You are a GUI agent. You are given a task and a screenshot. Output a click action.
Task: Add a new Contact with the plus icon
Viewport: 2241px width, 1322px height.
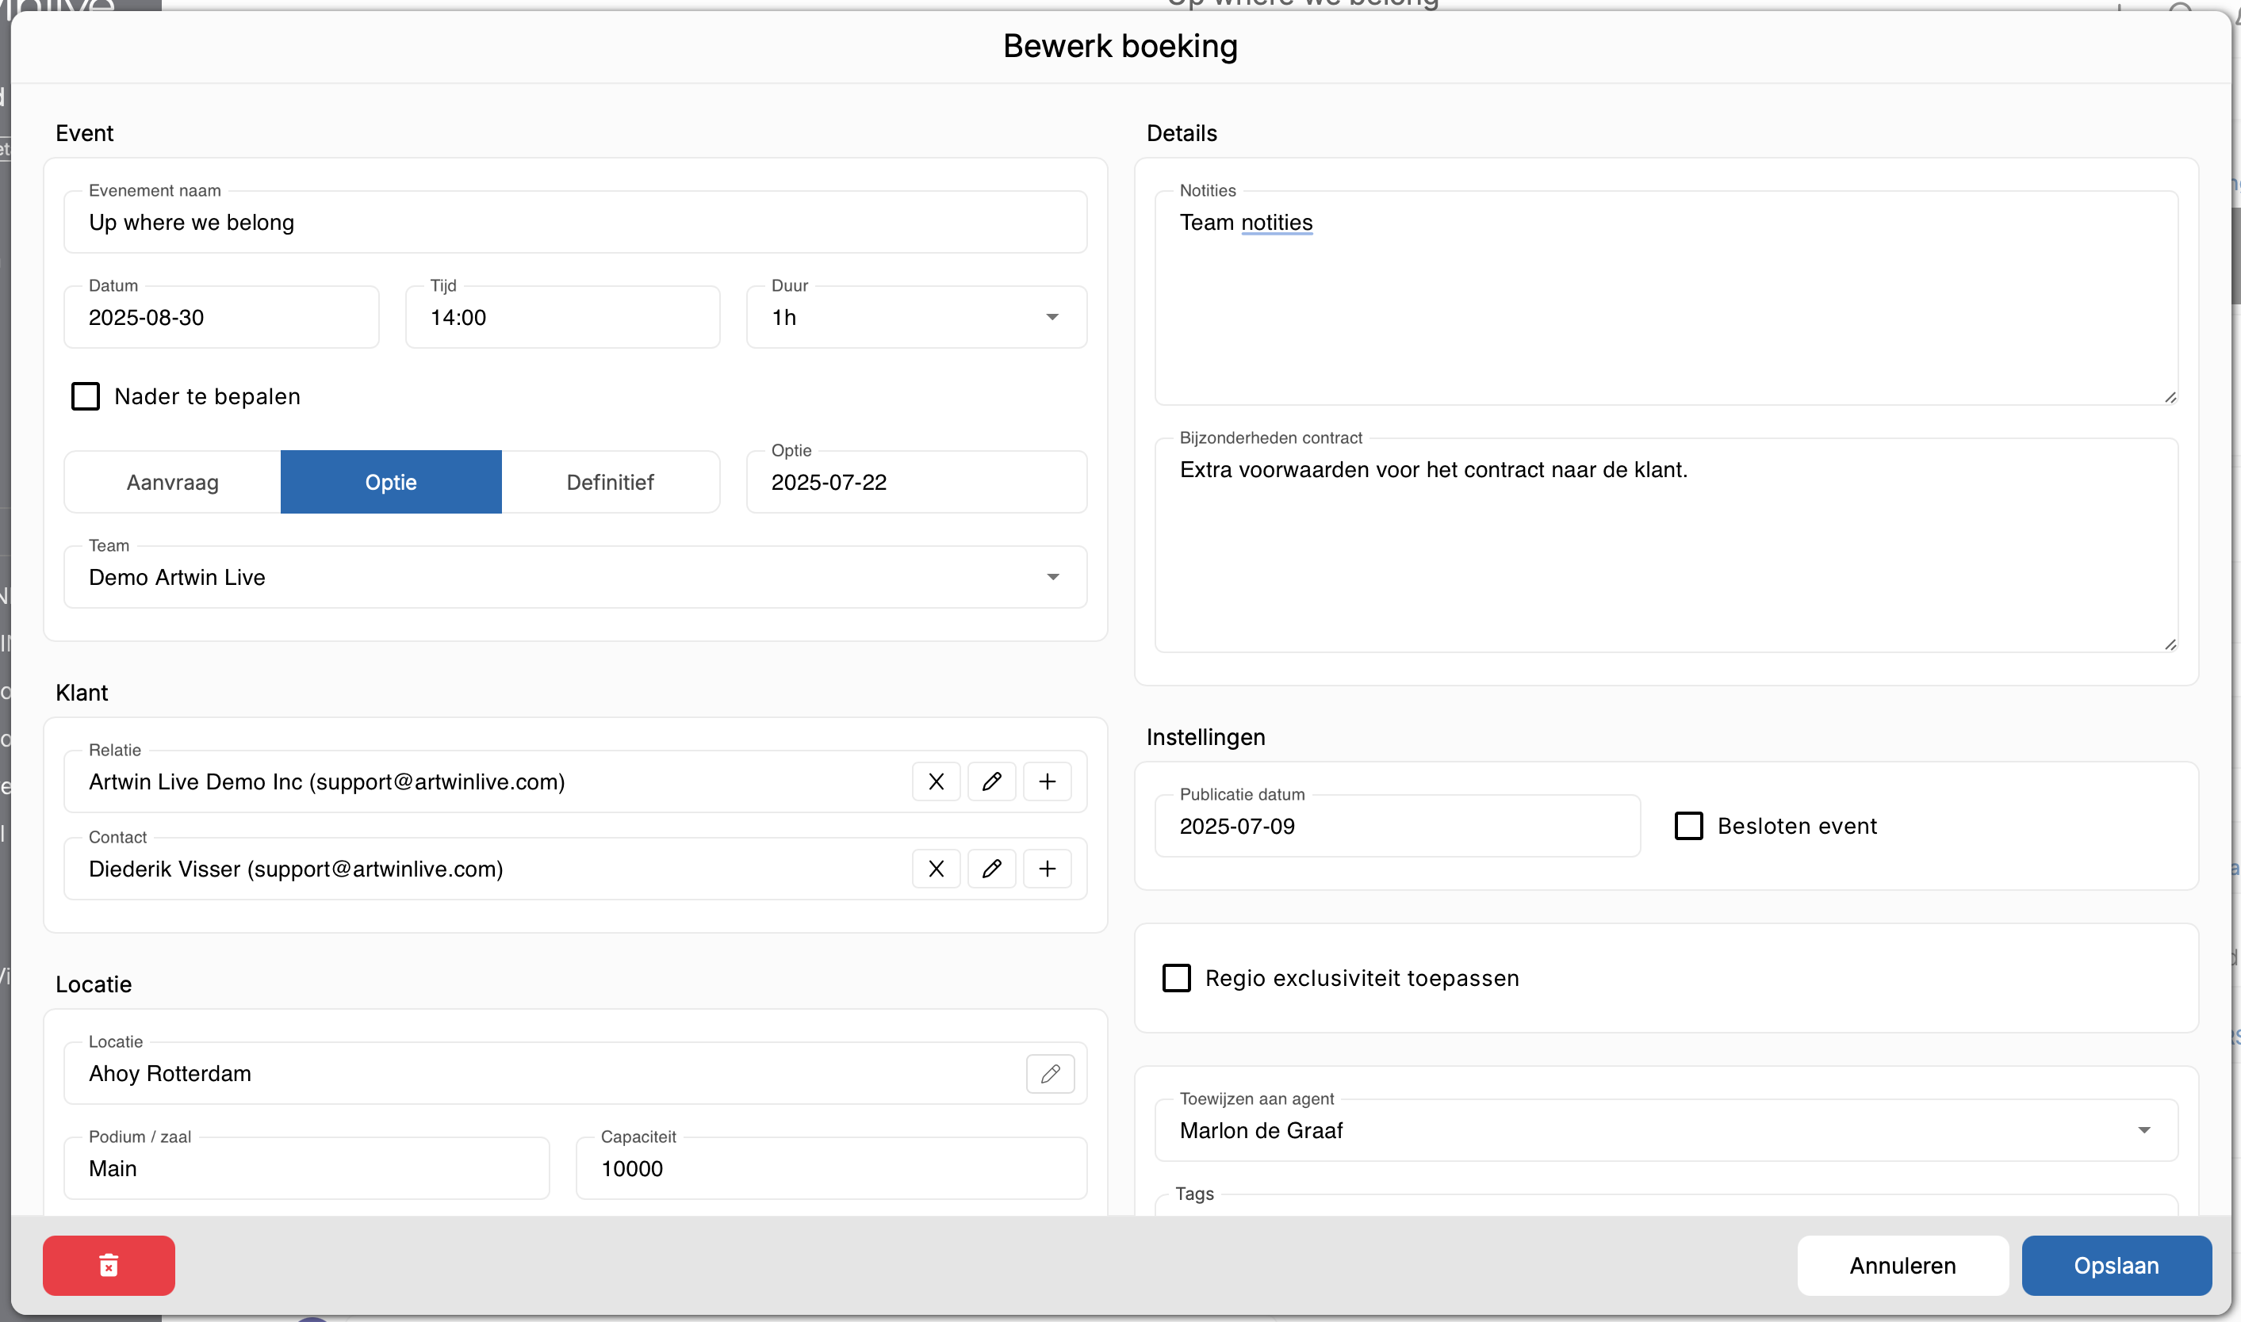[x=1047, y=869]
